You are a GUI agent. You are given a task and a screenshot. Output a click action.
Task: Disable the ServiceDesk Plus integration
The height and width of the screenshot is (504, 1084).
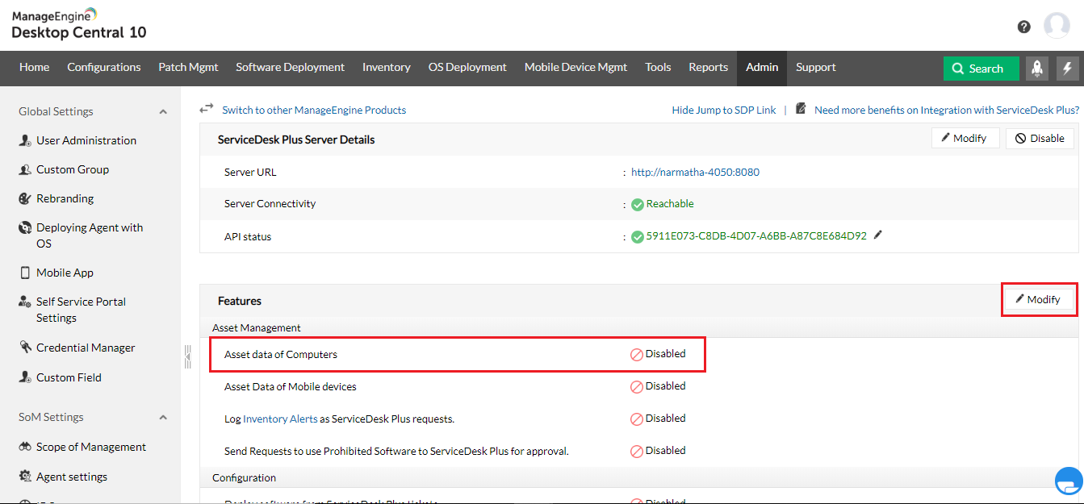point(1040,139)
